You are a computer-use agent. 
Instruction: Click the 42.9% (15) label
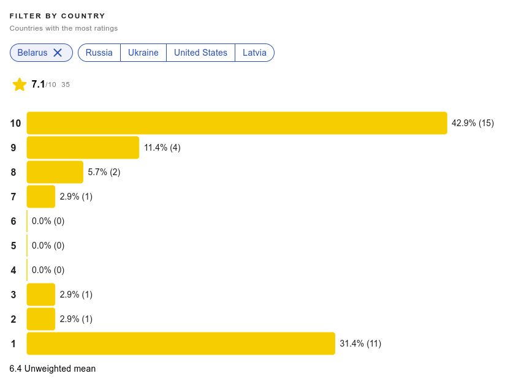472,123
